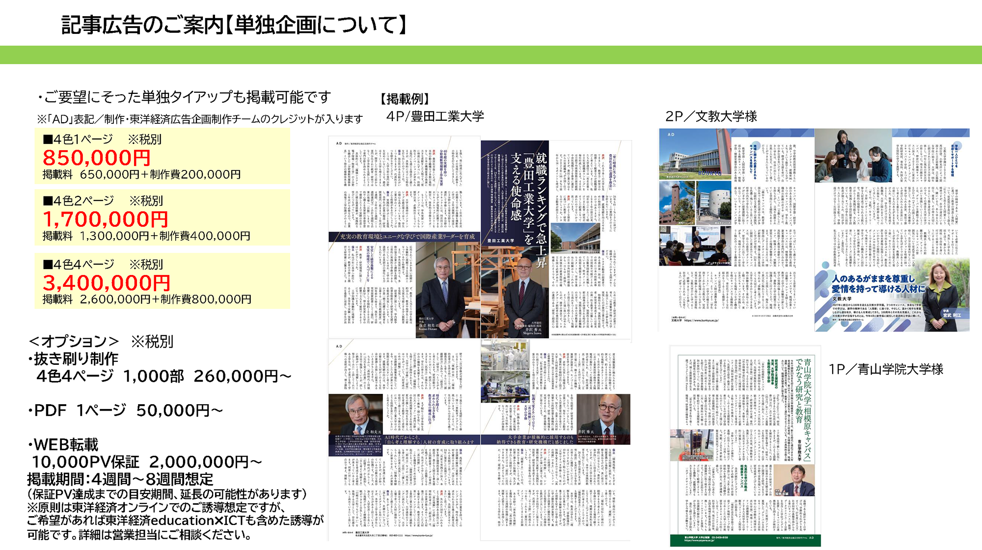Click the vertical title 就職ランキングで急上昇
Screen dimensions: 982x550
(541, 210)
